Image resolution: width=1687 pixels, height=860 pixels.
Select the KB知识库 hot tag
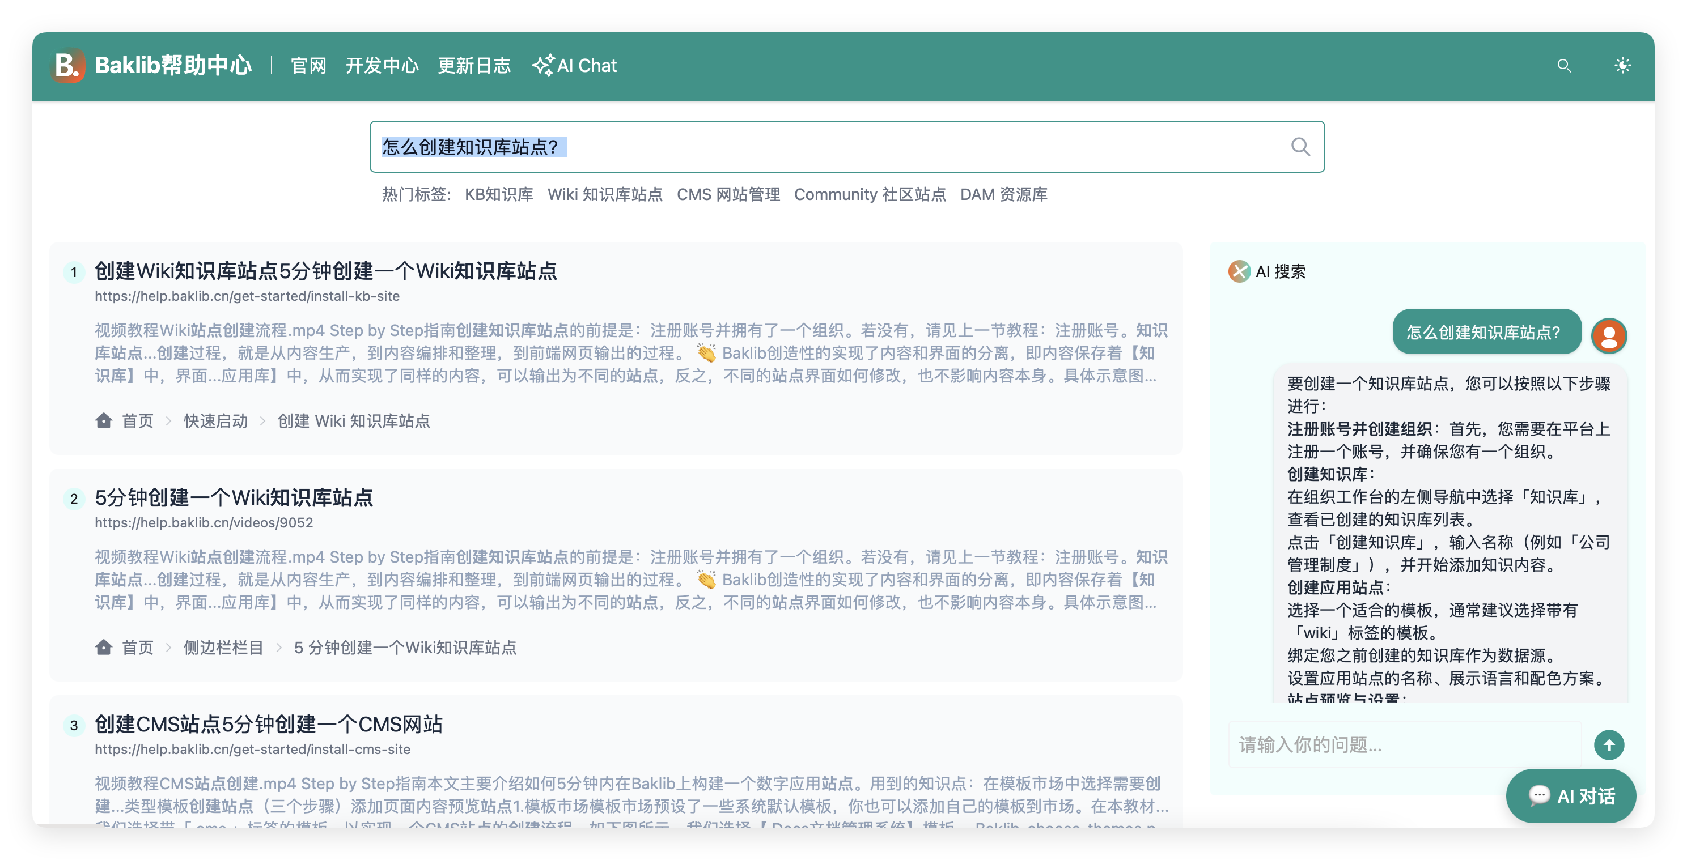(x=499, y=194)
